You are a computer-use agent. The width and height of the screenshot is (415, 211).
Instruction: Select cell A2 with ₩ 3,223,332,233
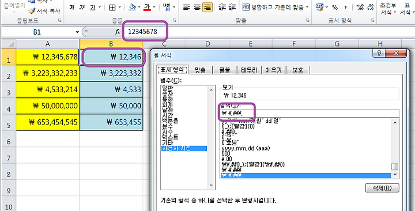pyautogui.click(x=48, y=73)
